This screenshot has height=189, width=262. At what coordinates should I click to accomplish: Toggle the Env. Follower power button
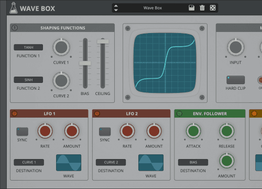tap(179, 113)
